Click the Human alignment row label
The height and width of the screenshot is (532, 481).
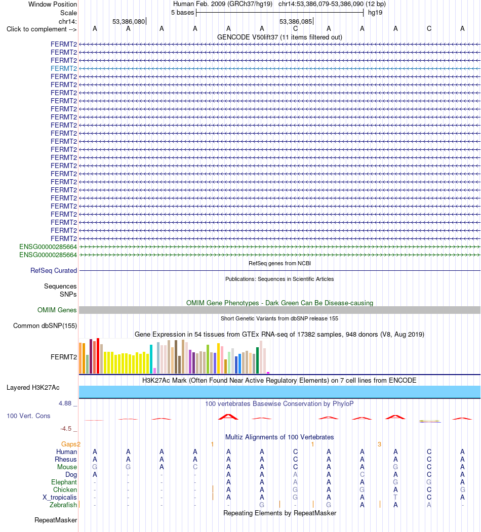point(66,452)
